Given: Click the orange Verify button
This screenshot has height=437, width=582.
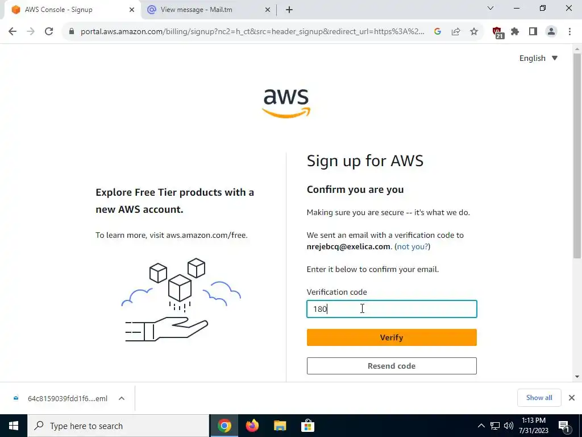Looking at the screenshot, I should (392, 337).
